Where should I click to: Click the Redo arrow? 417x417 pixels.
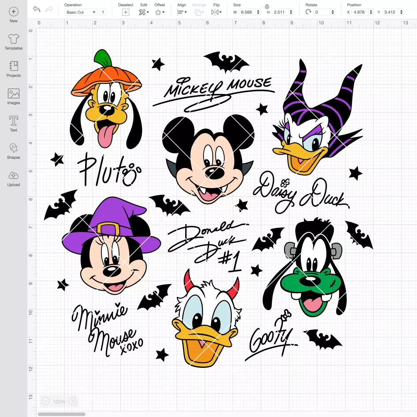[49, 9]
